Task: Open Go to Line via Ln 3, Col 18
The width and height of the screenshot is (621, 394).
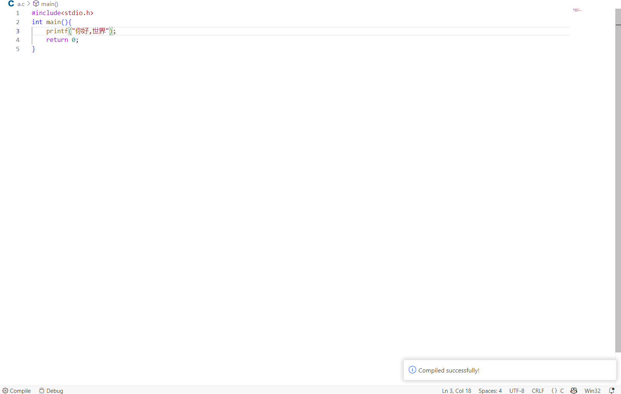Action: [457, 391]
